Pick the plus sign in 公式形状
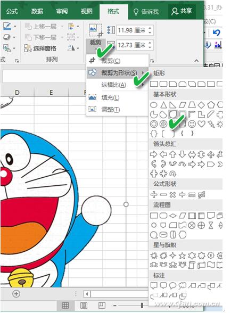The width and height of the screenshot is (231, 313). click(153, 194)
